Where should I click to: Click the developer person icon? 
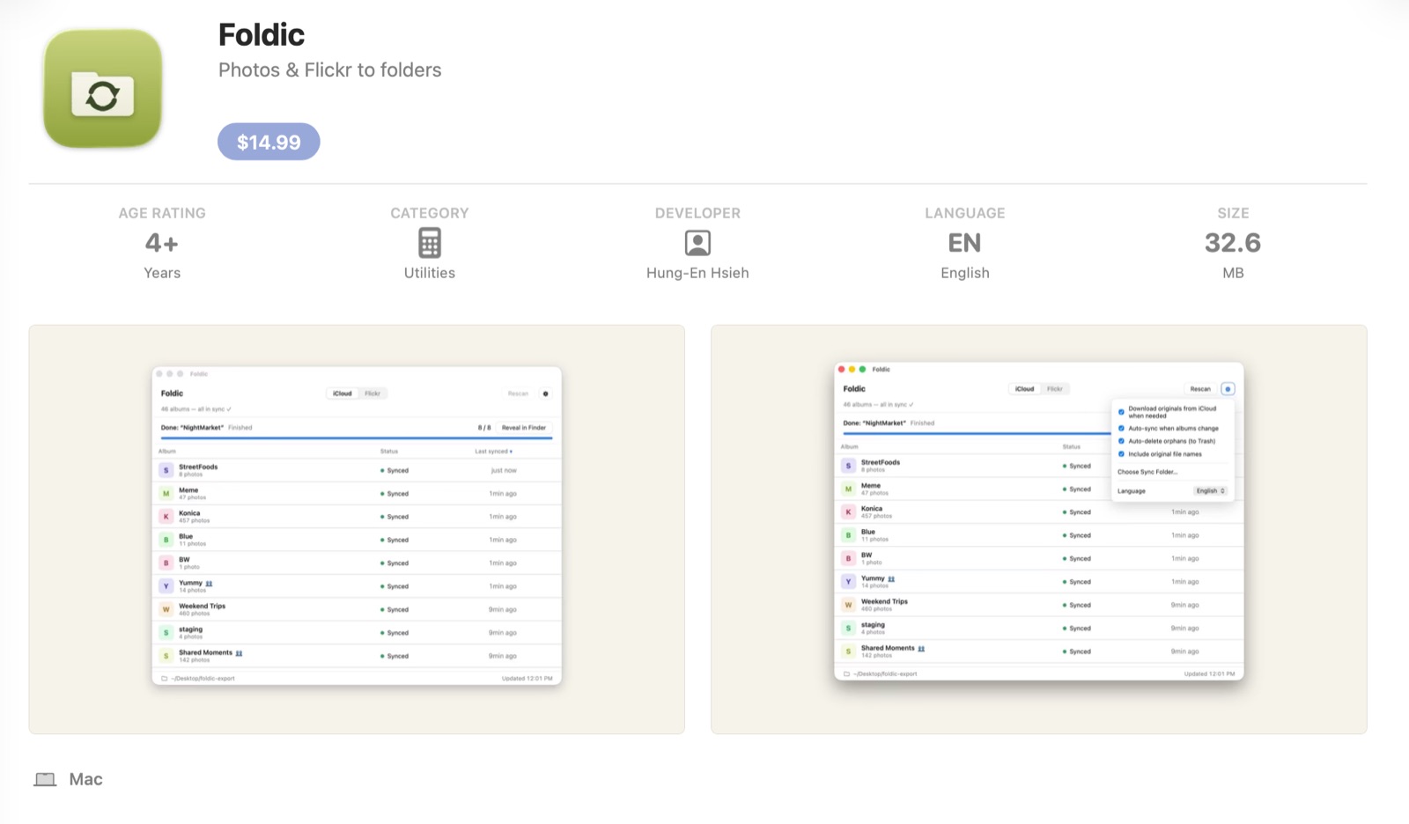[x=697, y=243]
